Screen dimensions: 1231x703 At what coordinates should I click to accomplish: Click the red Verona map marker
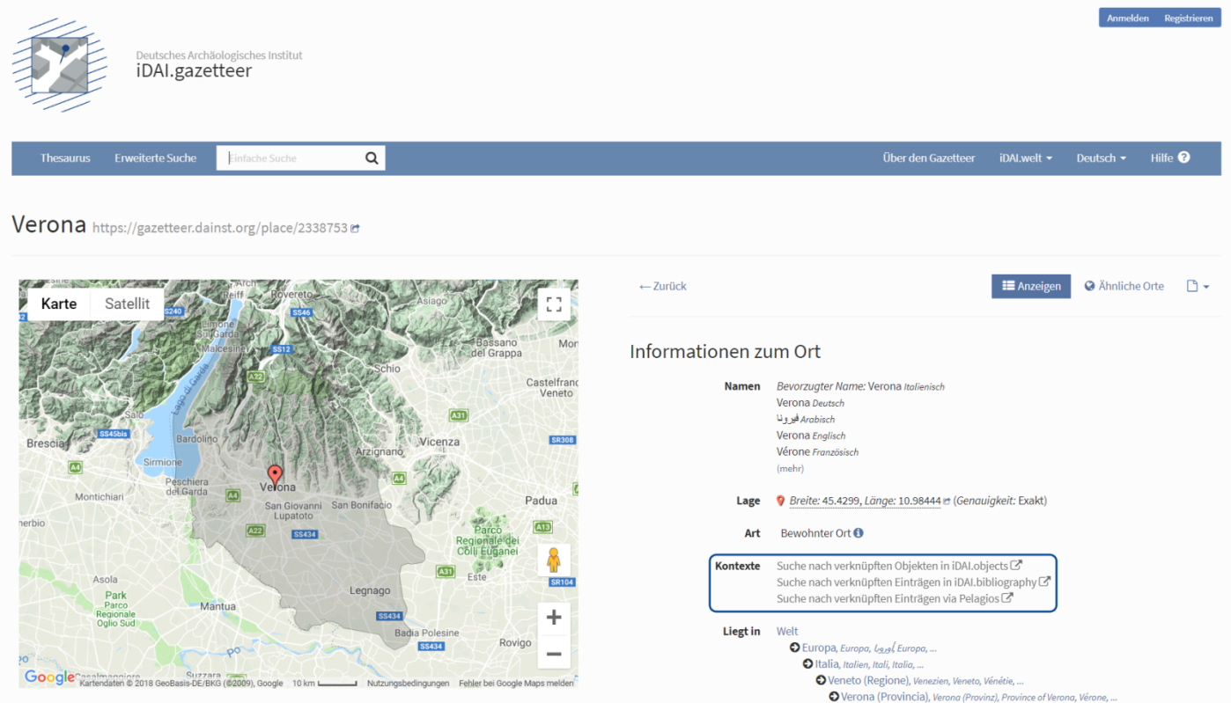point(275,476)
